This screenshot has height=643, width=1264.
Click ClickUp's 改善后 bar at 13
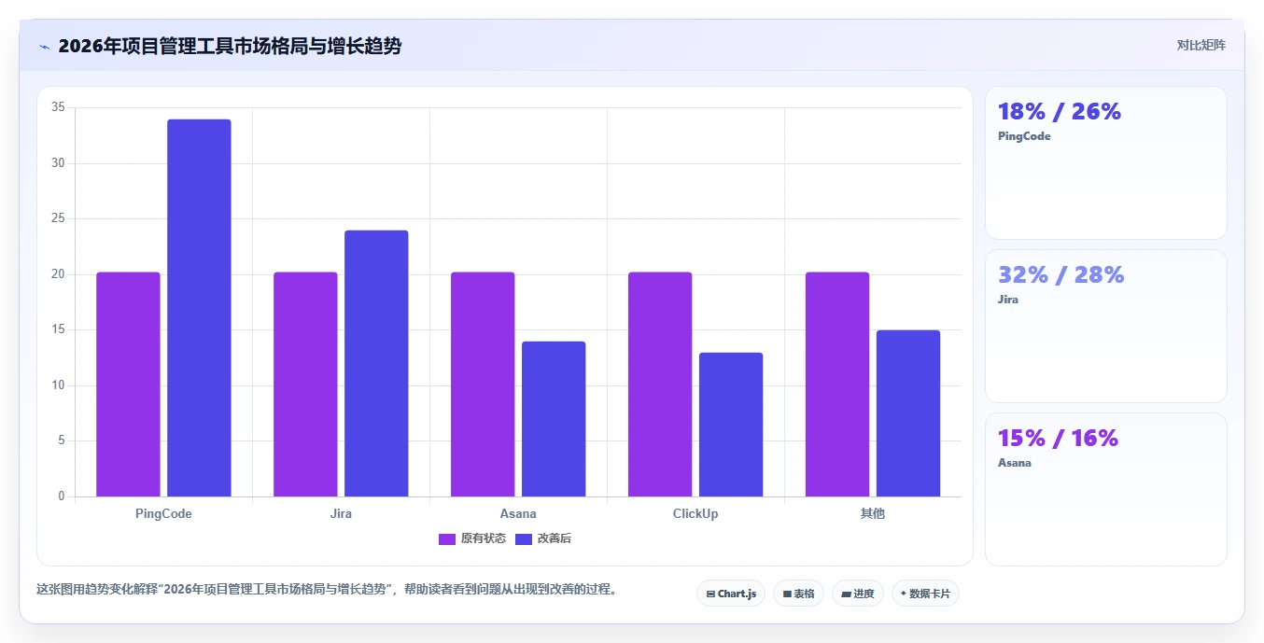731,425
